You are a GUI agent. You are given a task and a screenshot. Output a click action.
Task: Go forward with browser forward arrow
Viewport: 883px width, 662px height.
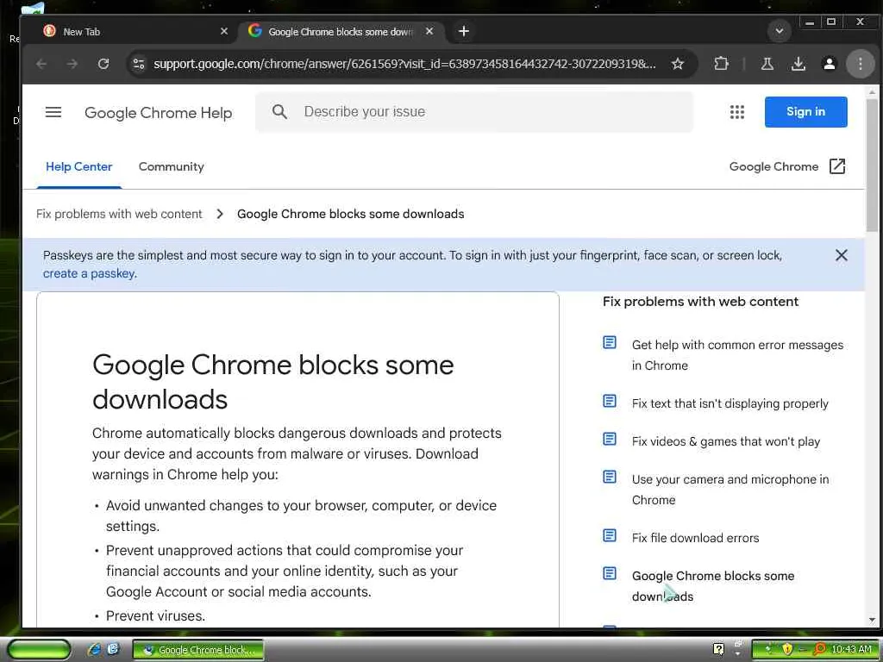point(72,64)
